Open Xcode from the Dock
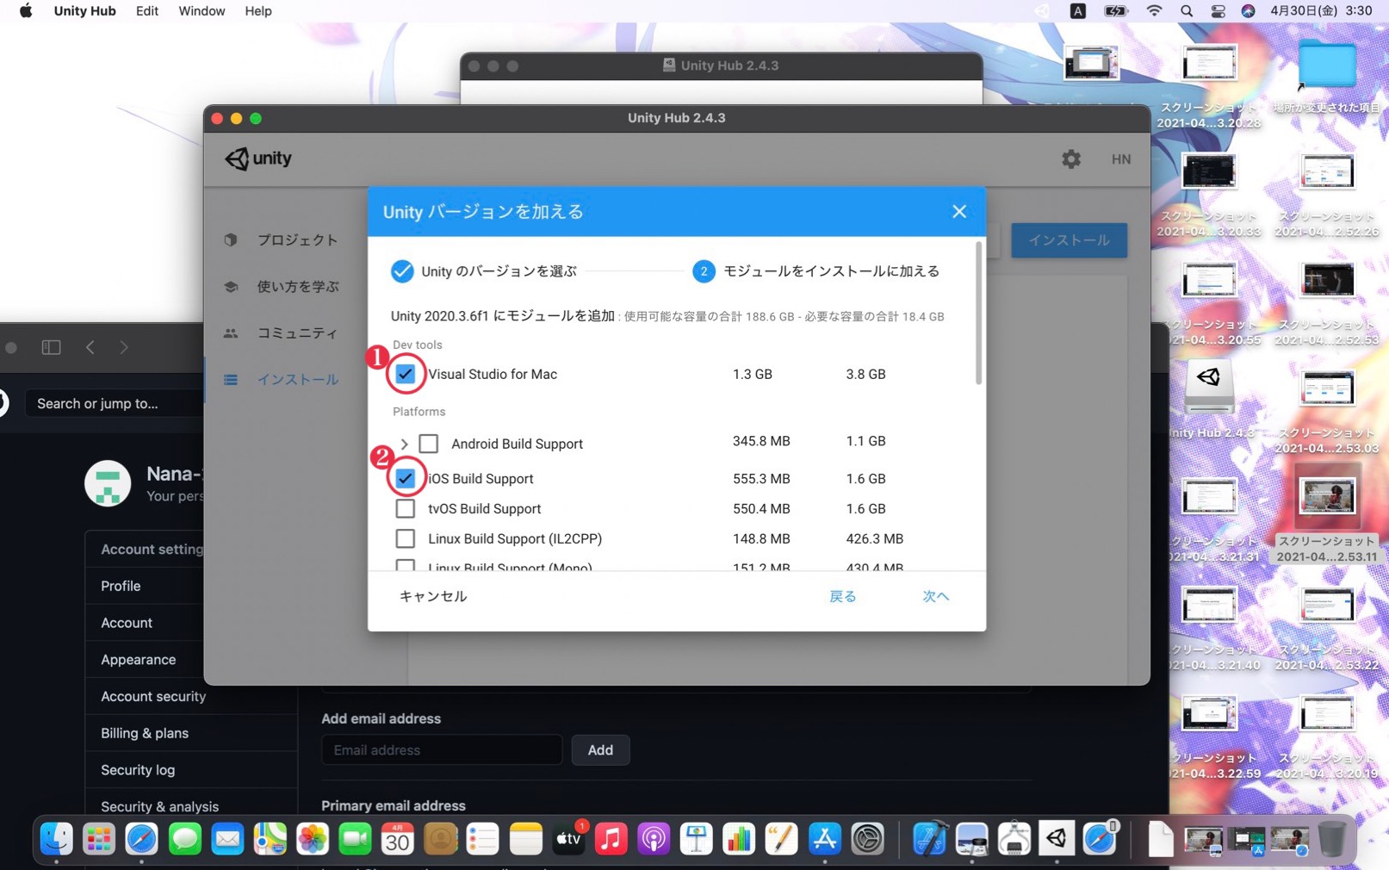 [929, 838]
